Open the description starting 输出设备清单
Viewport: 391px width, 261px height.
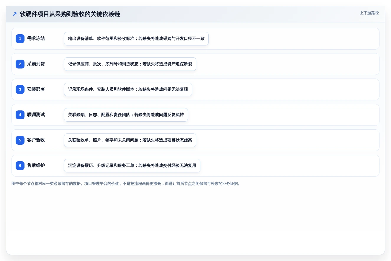136,39
